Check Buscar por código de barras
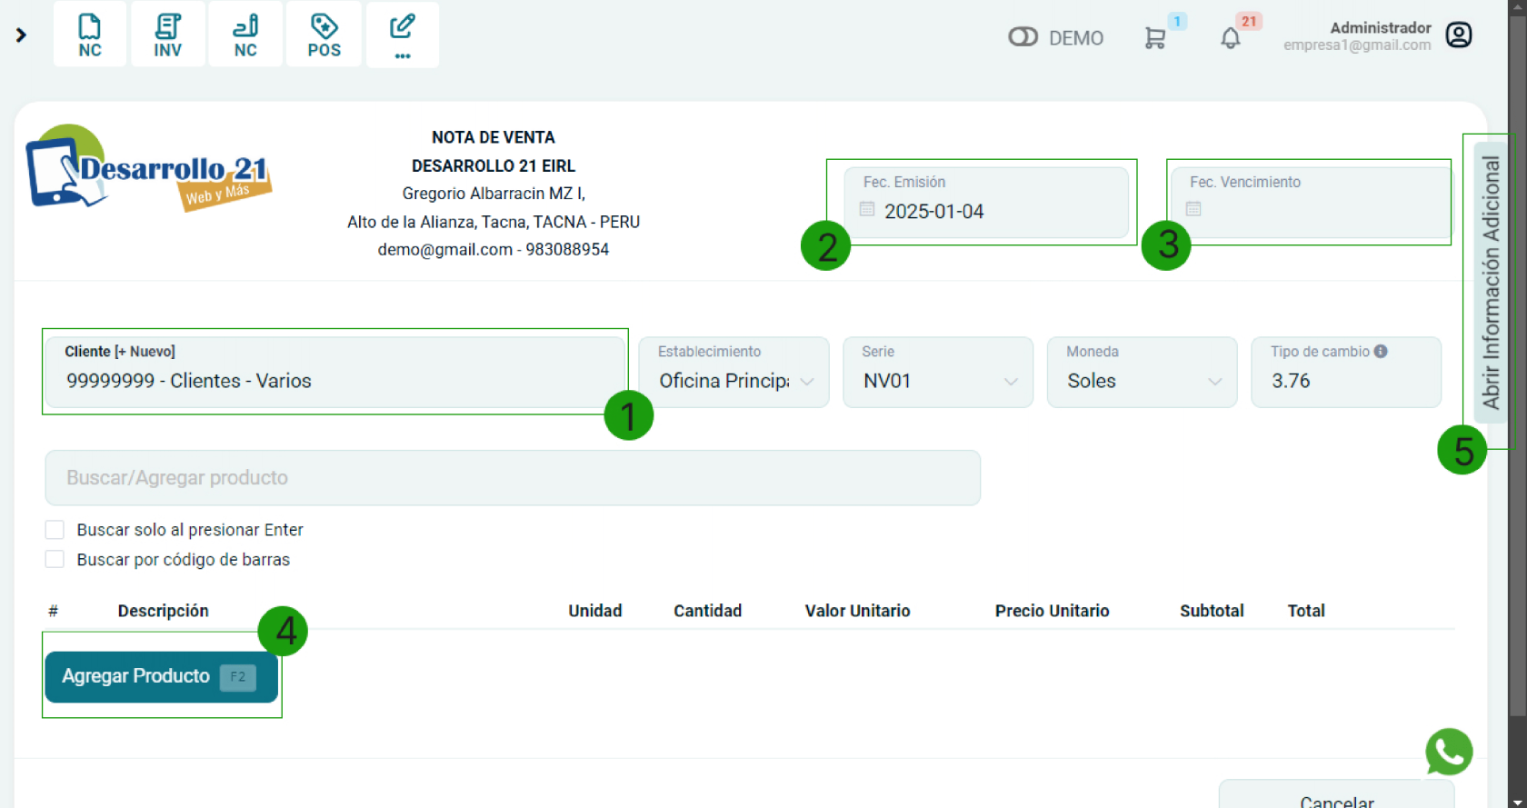Screen dimensions: 1527x808 [55, 560]
